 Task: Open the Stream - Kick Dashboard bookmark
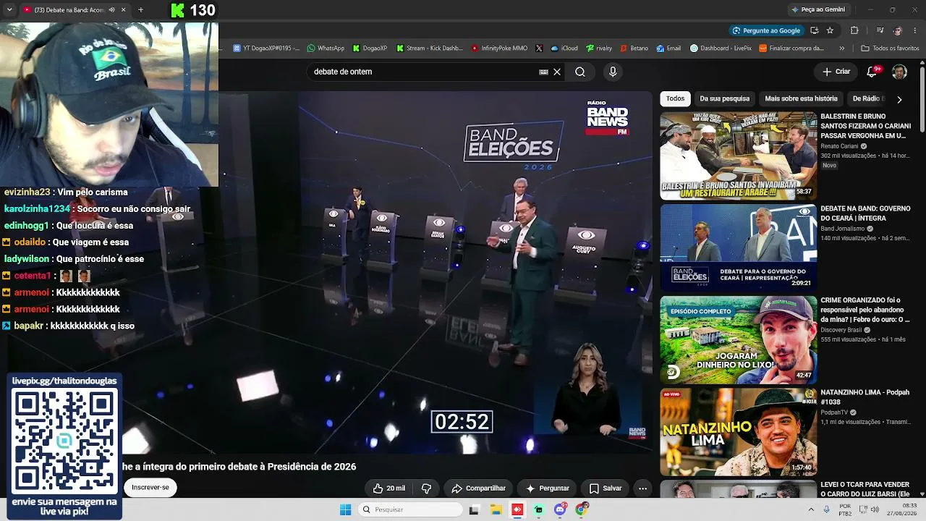[430, 48]
